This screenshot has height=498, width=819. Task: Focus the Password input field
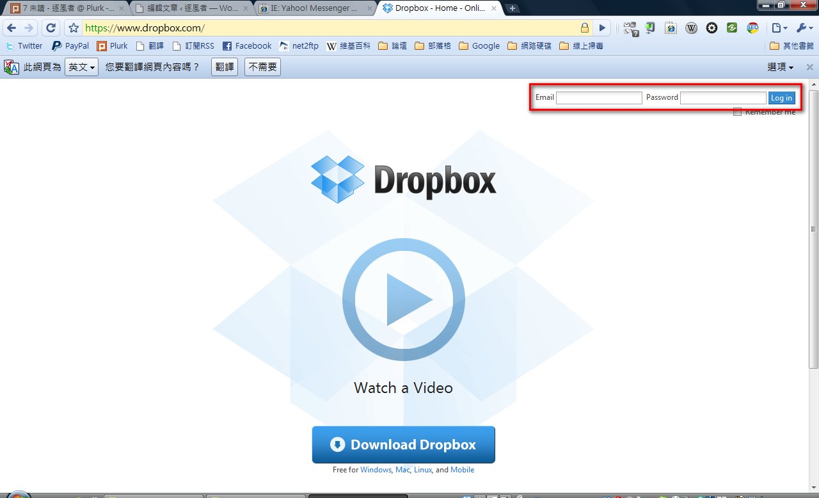tap(723, 98)
